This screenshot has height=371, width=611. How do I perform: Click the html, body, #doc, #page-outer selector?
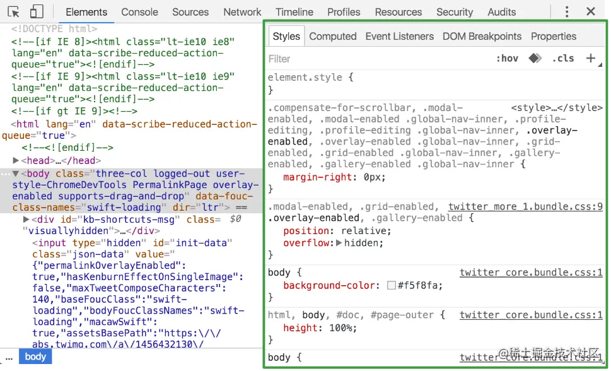click(x=351, y=315)
